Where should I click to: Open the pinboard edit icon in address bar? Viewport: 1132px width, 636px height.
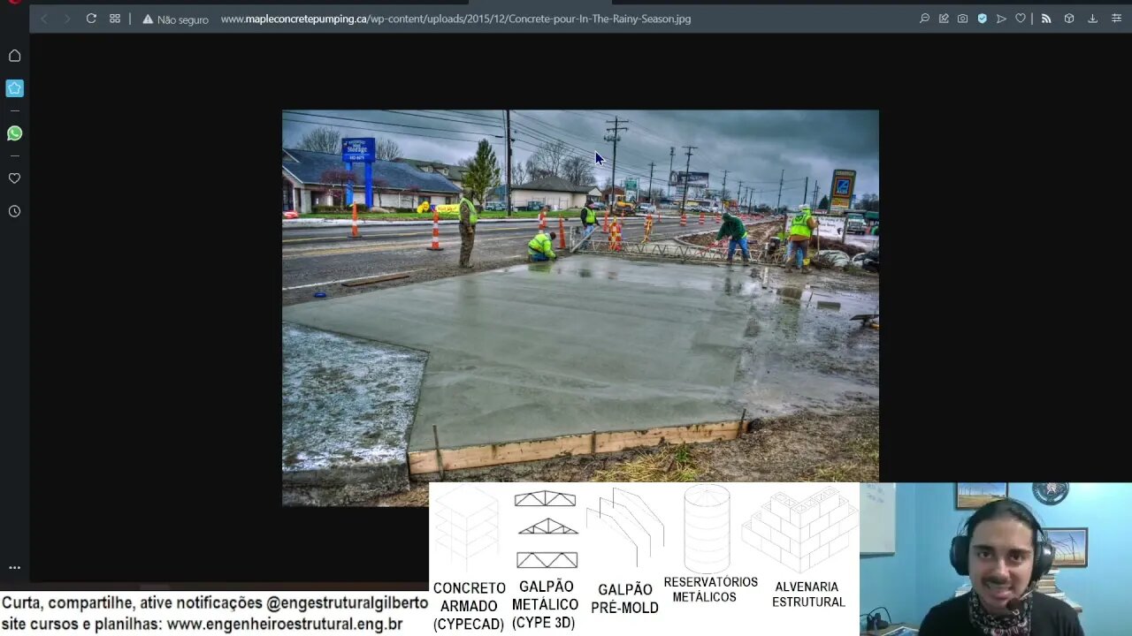click(x=944, y=19)
